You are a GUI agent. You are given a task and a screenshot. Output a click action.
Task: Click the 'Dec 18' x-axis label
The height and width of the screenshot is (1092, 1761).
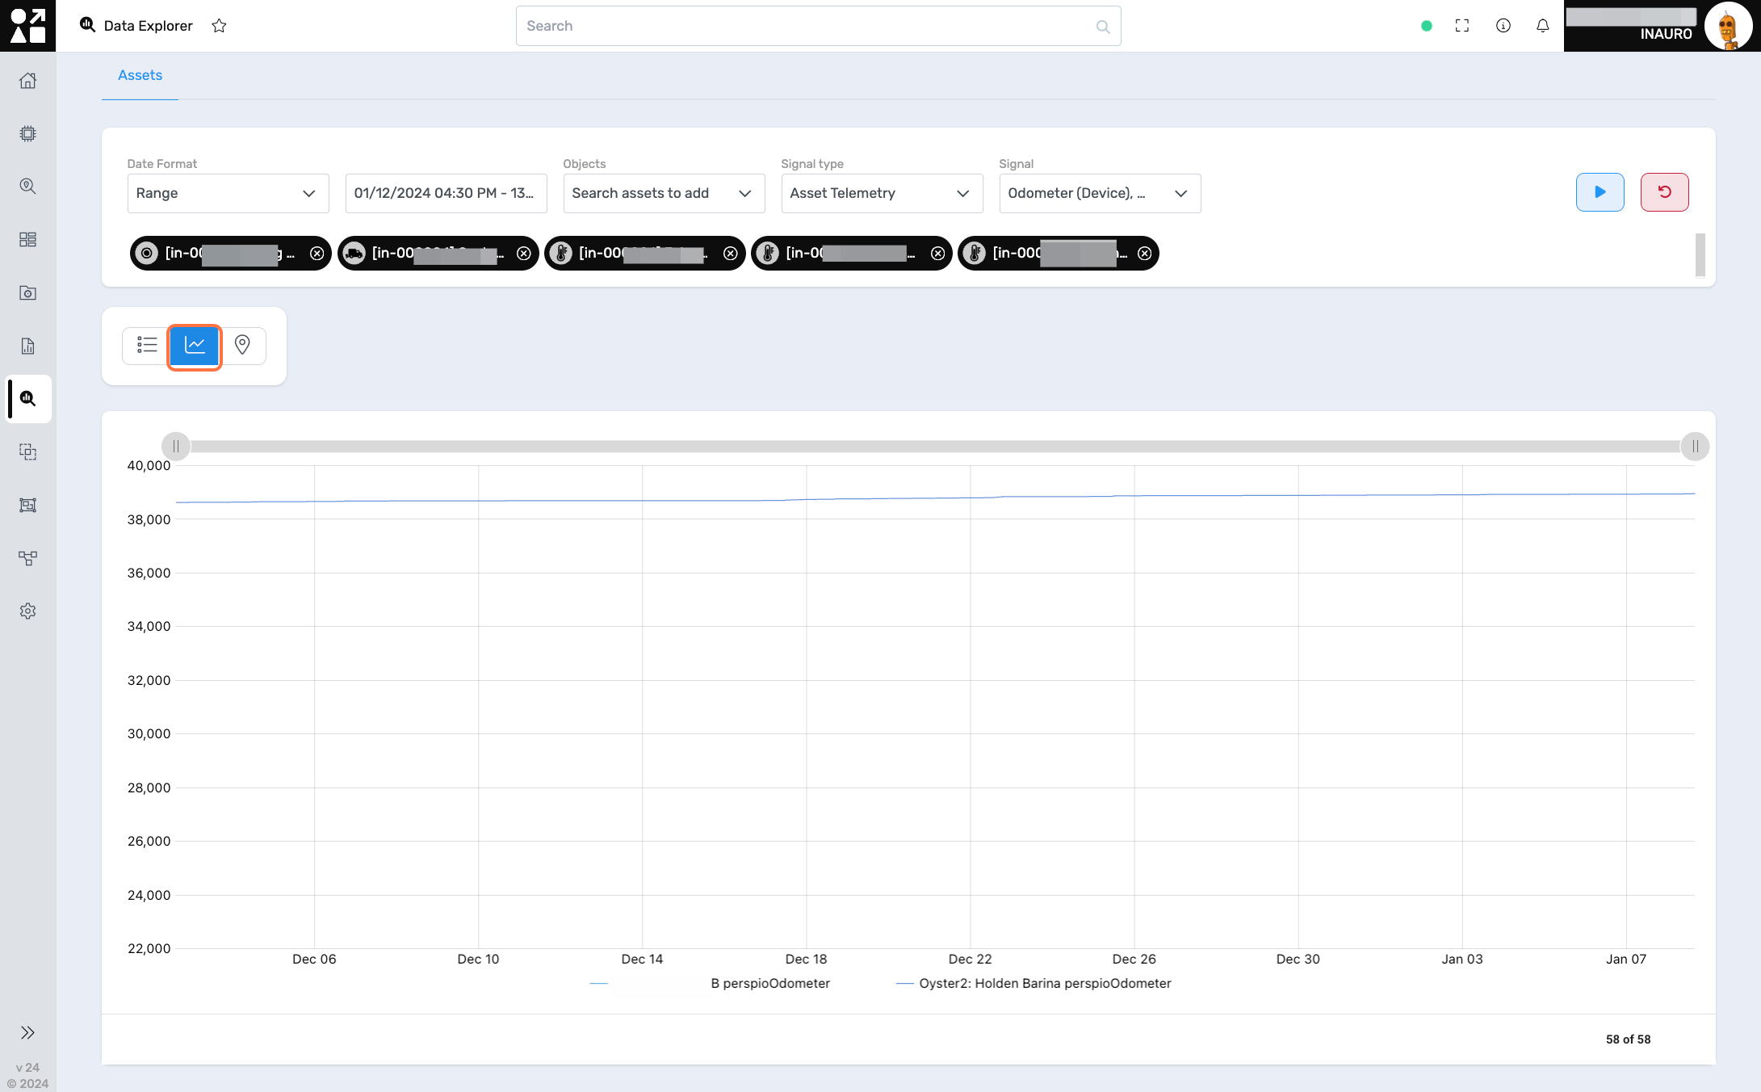pos(806,960)
